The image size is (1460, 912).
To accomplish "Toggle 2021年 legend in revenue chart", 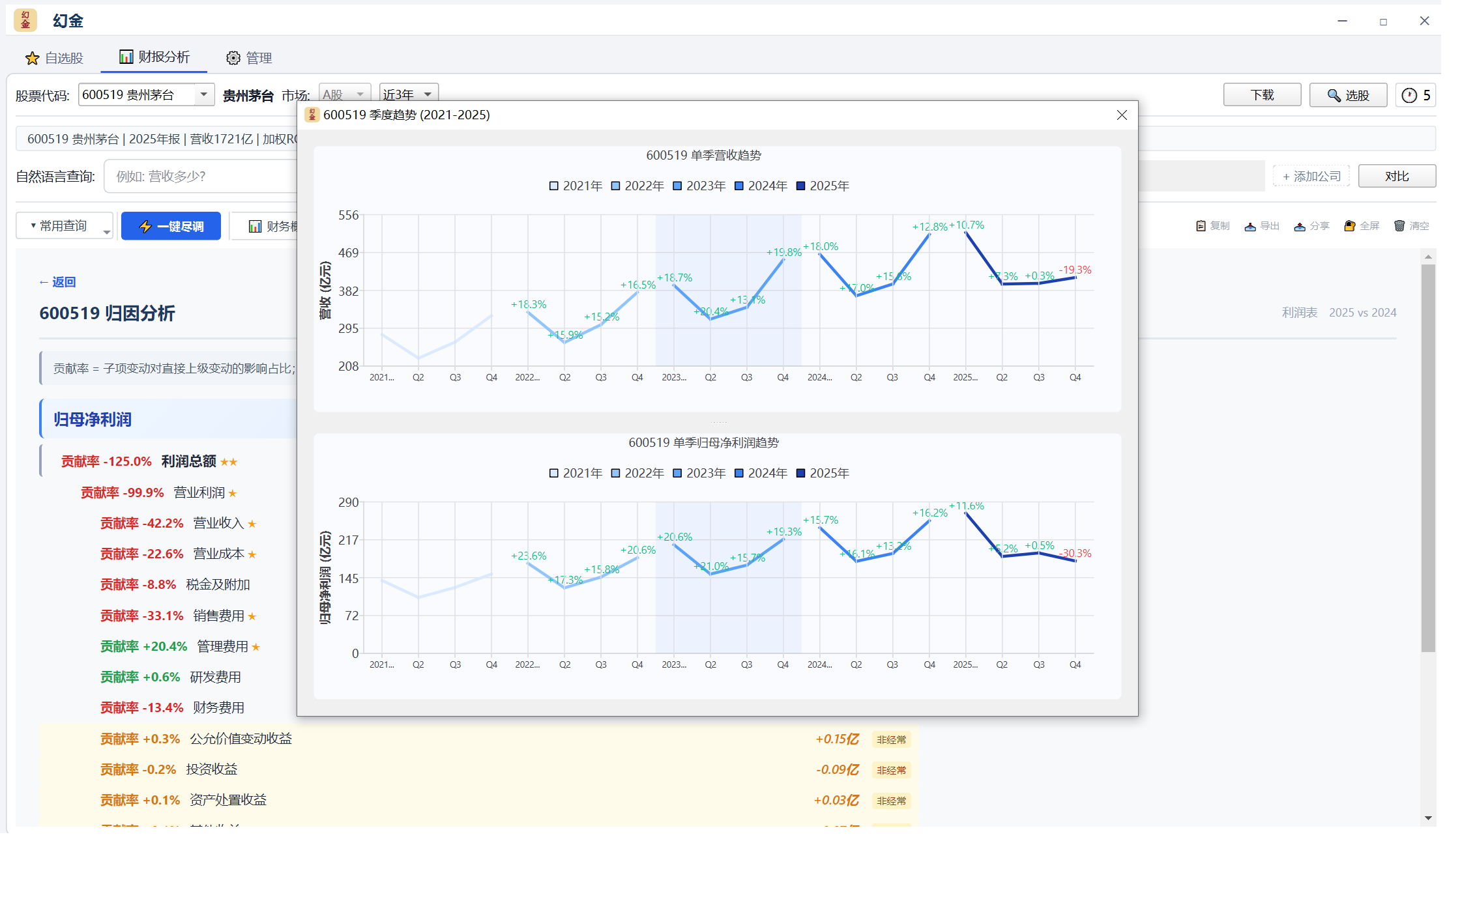I will click(576, 186).
